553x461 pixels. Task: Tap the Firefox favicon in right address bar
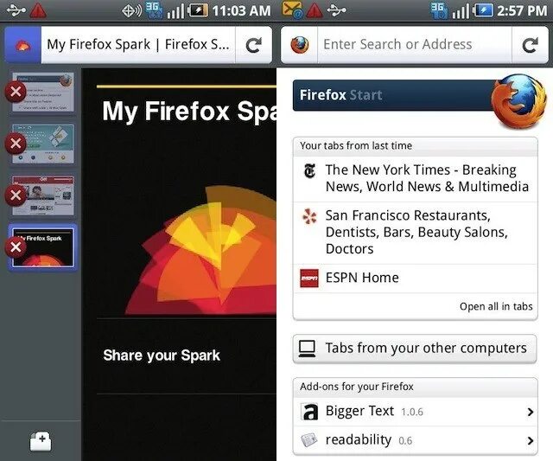pos(300,45)
